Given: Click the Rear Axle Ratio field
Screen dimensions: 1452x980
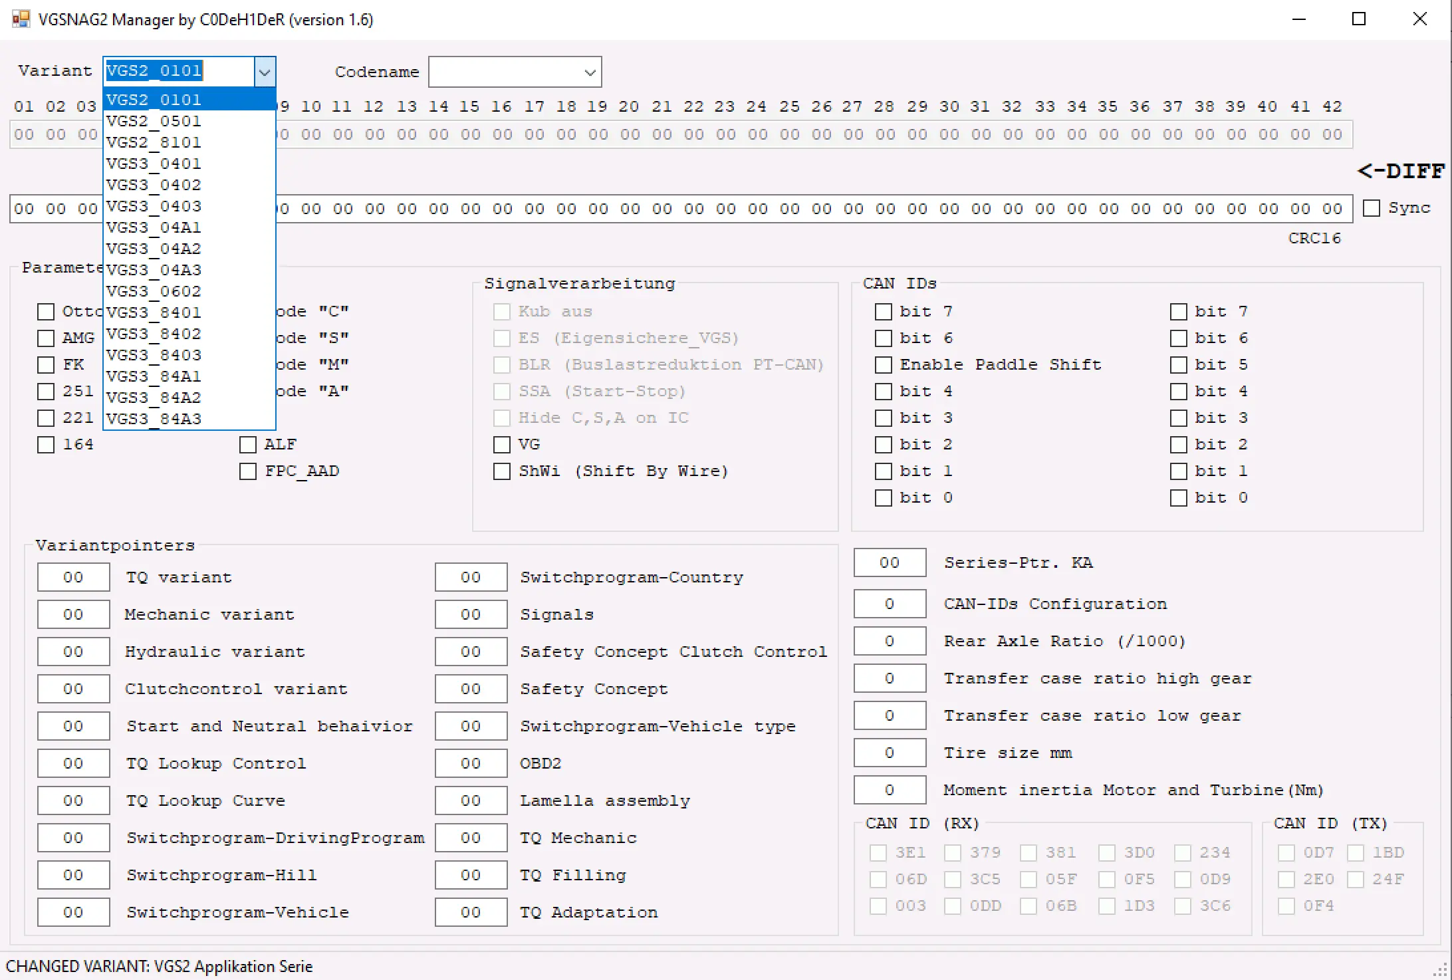Looking at the screenshot, I should (890, 641).
